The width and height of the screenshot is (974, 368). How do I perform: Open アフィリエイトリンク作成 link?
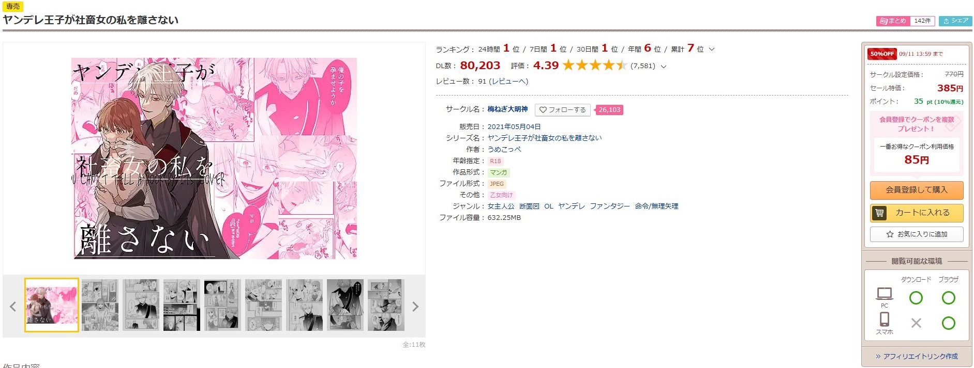pos(917,357)
